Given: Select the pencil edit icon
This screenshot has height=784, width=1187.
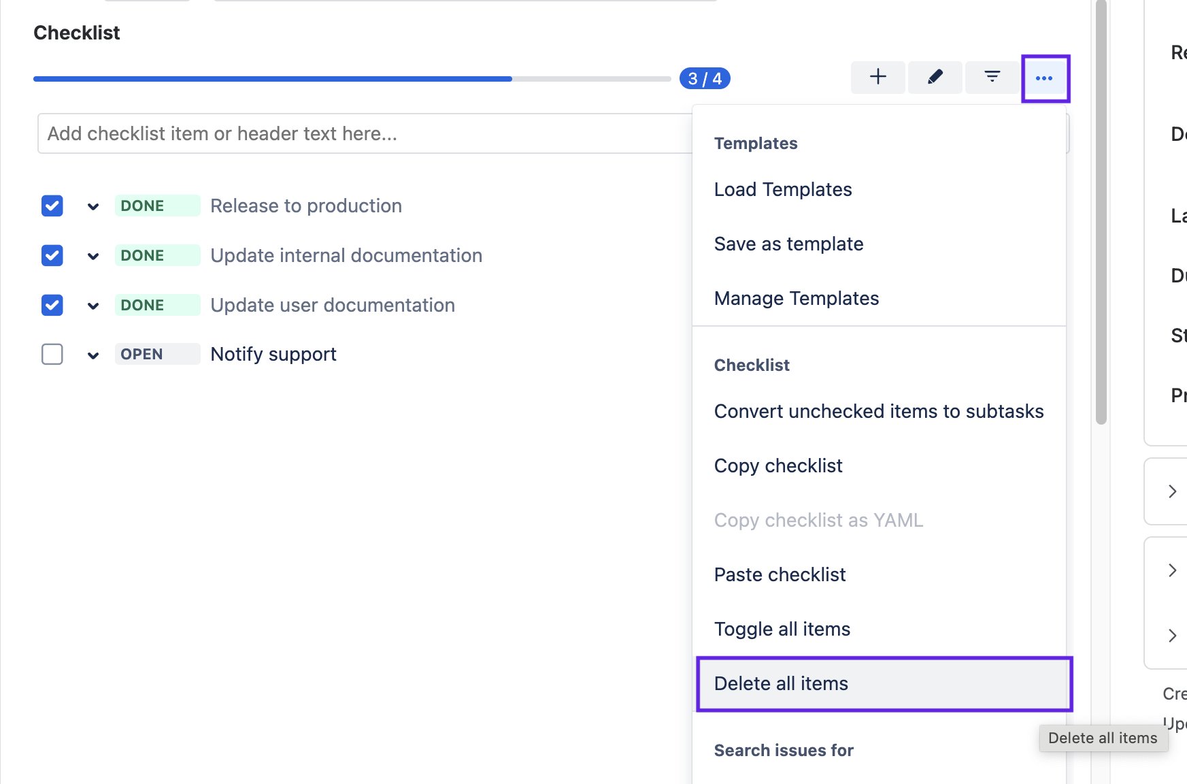Looking at the screenshot, I should click(x=935, y=77).
